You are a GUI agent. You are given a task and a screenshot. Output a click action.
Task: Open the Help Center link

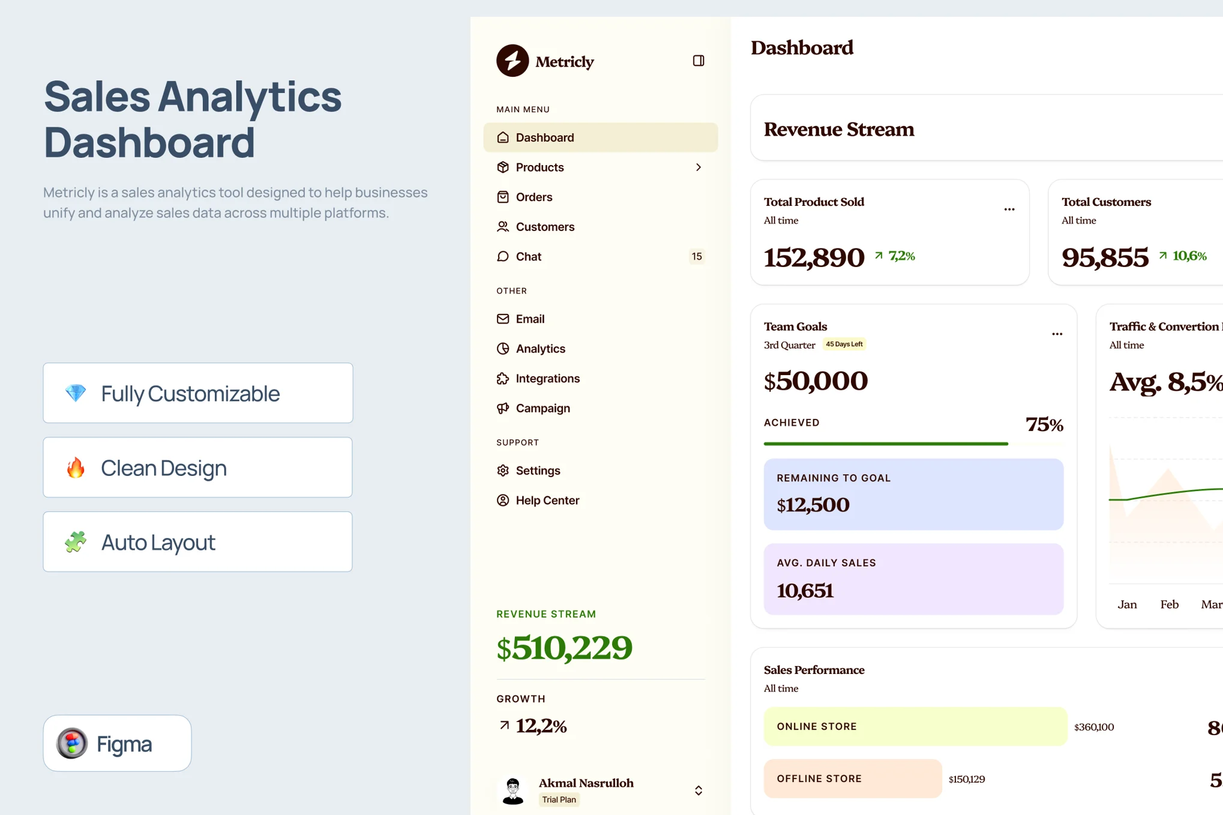click(547, 501)
